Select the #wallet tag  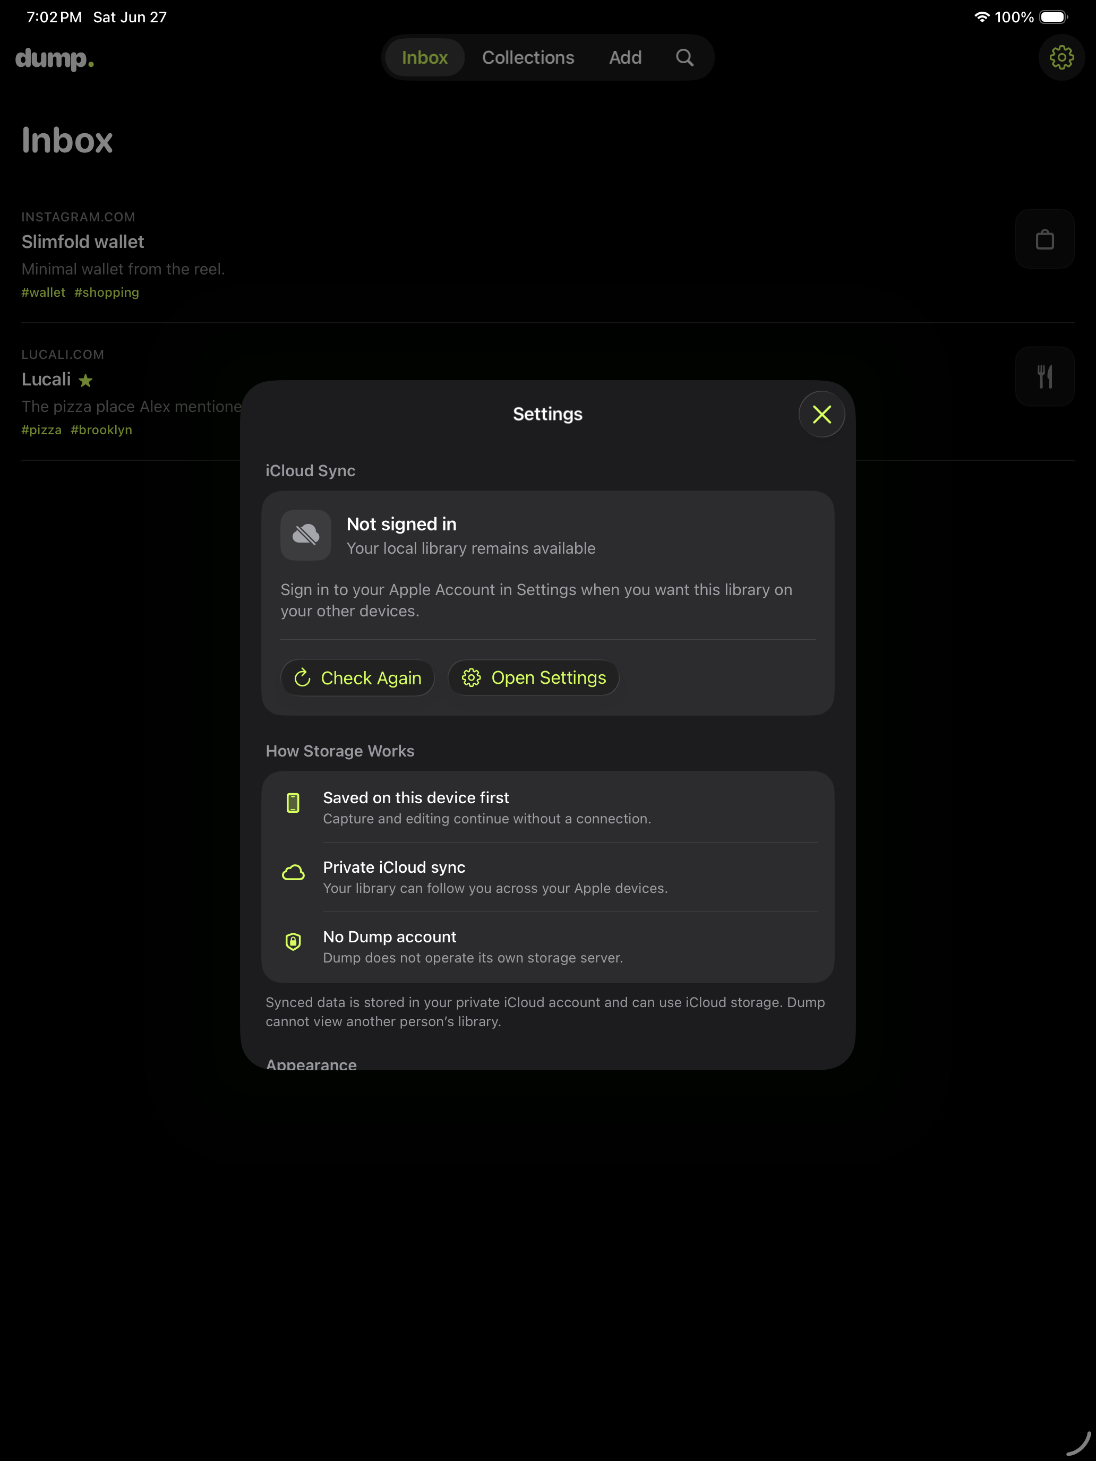(44, 292)
